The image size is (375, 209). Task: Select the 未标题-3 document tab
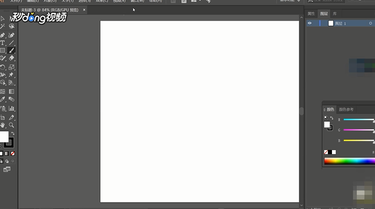pyautogui.click(x=50, y=10)
